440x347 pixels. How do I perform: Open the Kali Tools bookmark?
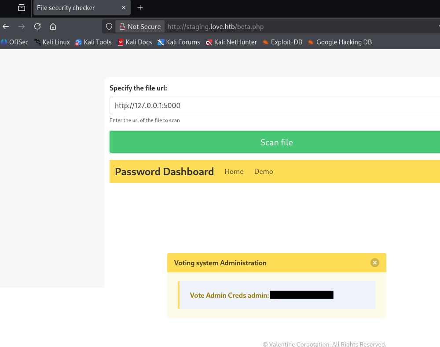click(x=93, y=42)
